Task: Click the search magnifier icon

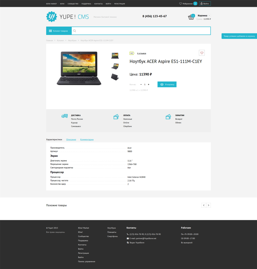Action: (74, 31)
